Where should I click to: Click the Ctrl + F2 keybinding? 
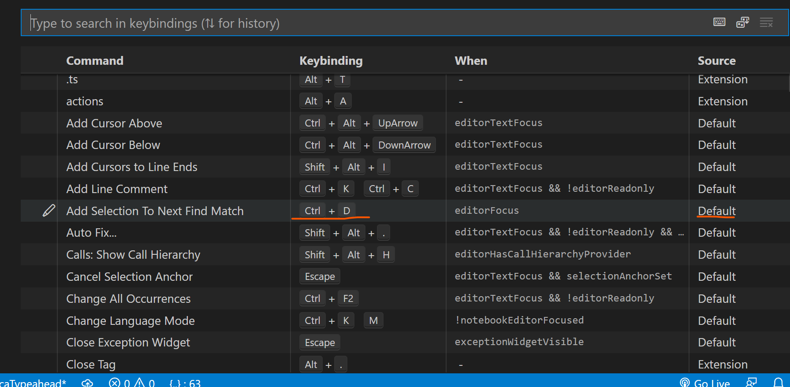[x=329, y=298]
